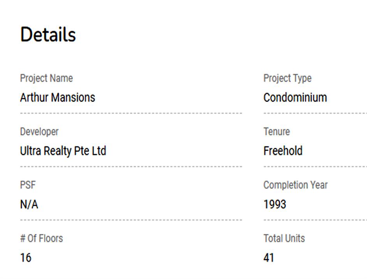Click the Tenure field label

click(x=276, y=132)
